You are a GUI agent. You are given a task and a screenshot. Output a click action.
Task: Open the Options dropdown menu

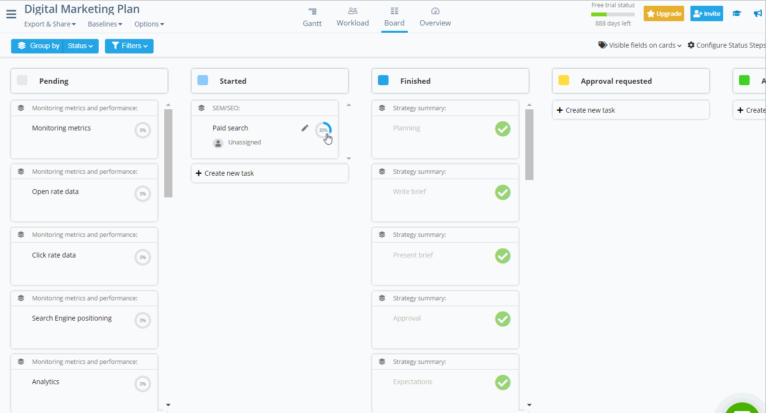(x=149, y=24)
